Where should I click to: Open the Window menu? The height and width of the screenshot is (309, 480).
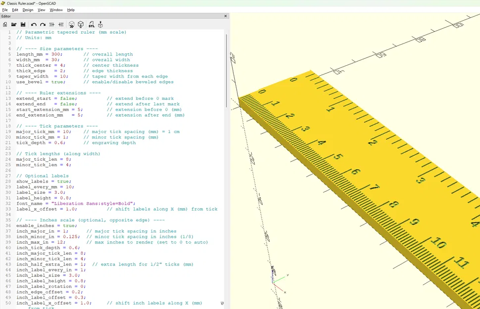coord(56,10)
